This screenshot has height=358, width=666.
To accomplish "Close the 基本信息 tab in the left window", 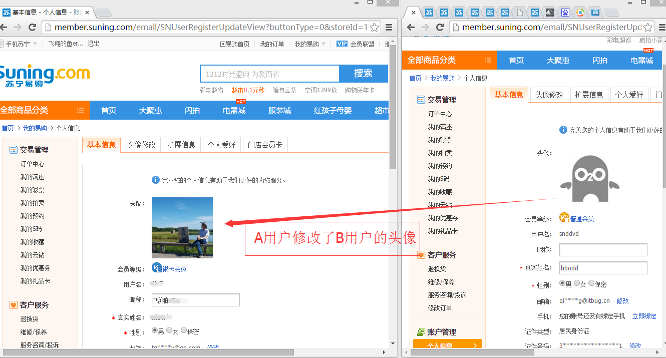I will [87, 12].
